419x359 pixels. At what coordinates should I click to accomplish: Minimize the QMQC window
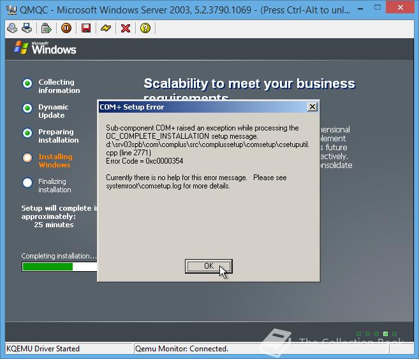point(360,8)
